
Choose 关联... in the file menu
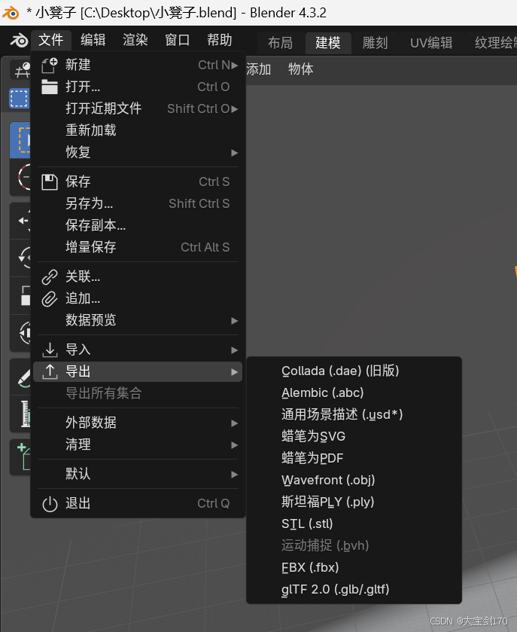138,277
